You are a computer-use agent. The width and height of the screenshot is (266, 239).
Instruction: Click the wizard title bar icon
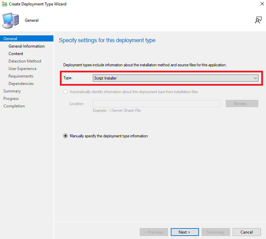(x=4, y=4)
